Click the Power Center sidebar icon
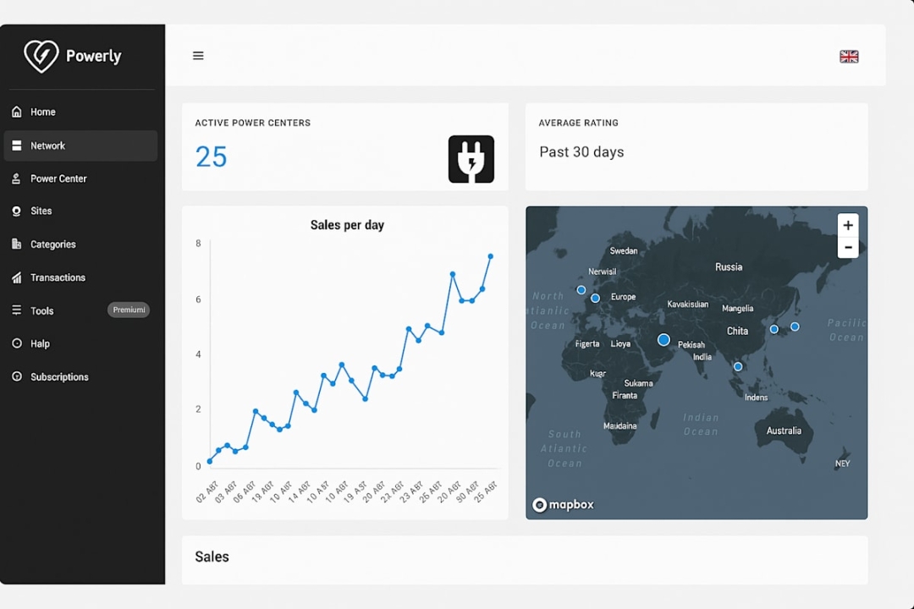This screenshot has width=914, height=609. click(x=16, y=178)
